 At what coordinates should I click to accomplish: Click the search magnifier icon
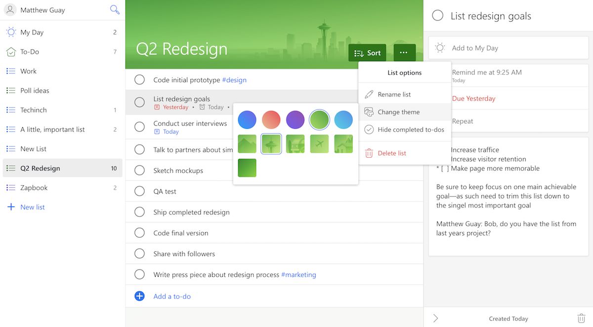pos(115,10)
